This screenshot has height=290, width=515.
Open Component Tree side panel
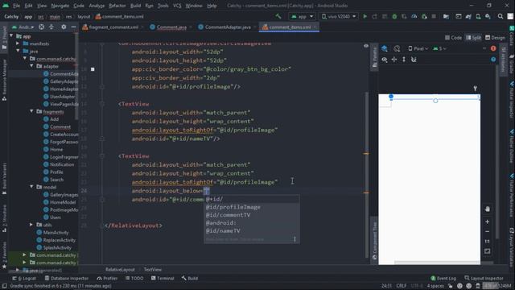374,241
